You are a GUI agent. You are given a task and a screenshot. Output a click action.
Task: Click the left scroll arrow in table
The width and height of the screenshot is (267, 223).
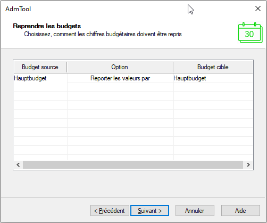(x=18, y=165)
